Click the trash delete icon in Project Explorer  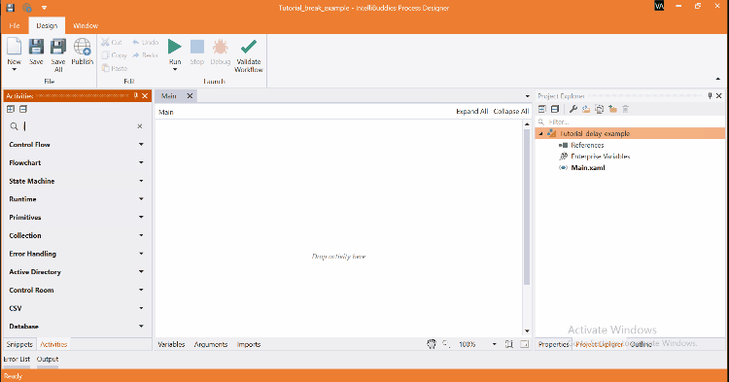click(x=626, y=109)
